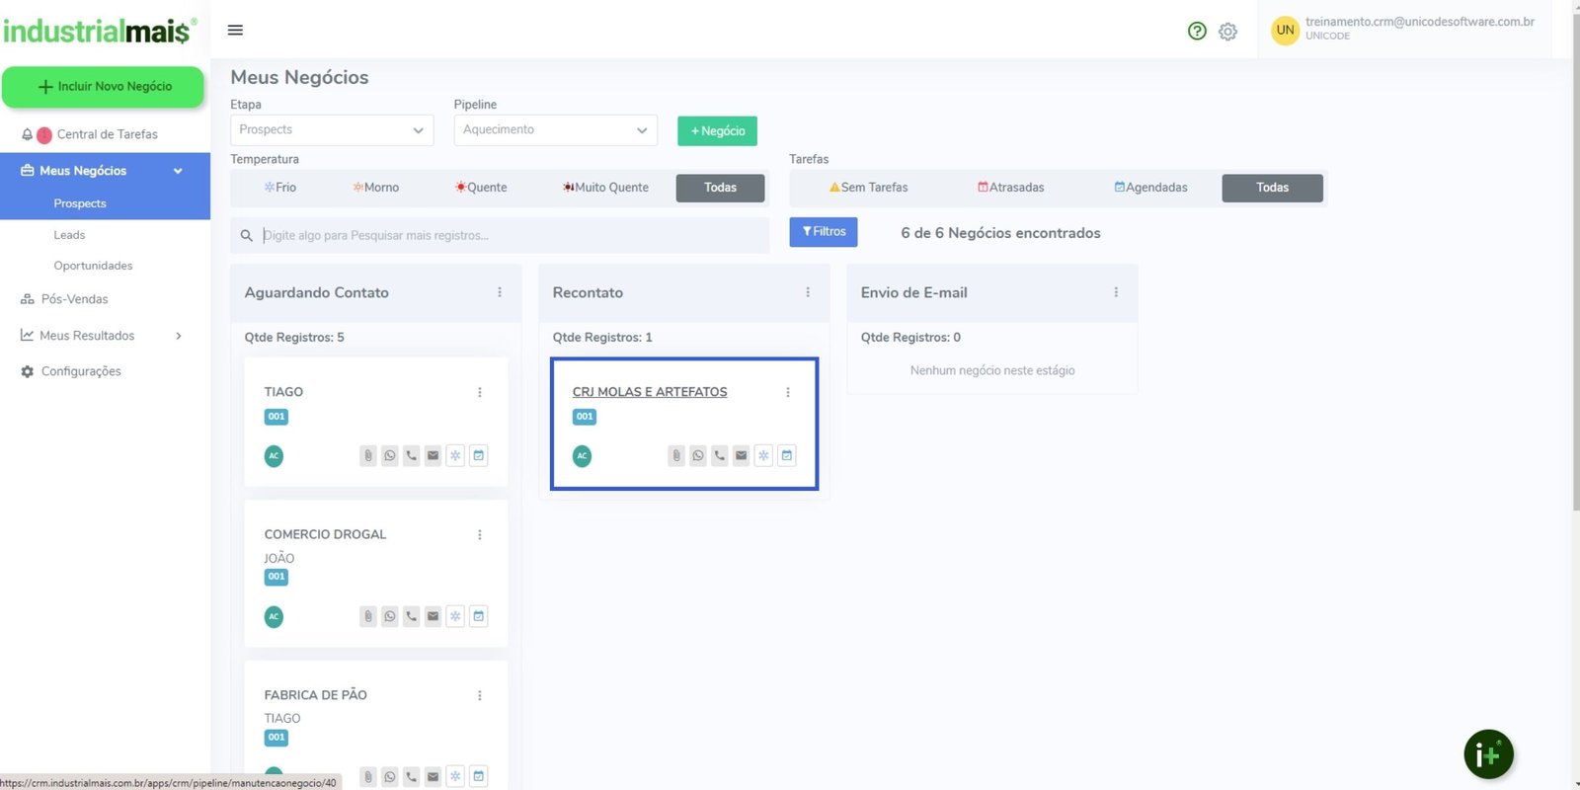Open the Pipeline Aquecimento dropdown
Viewport: 1580px width, 790px height.
tap(555, 130)
